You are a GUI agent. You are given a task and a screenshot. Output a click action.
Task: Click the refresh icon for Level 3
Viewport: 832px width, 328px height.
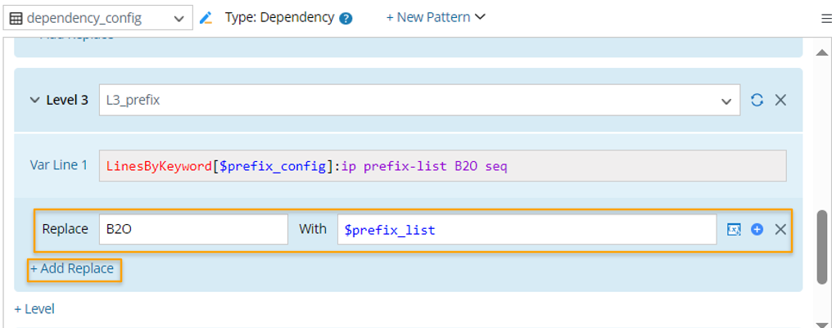click(x=757, y=100)
